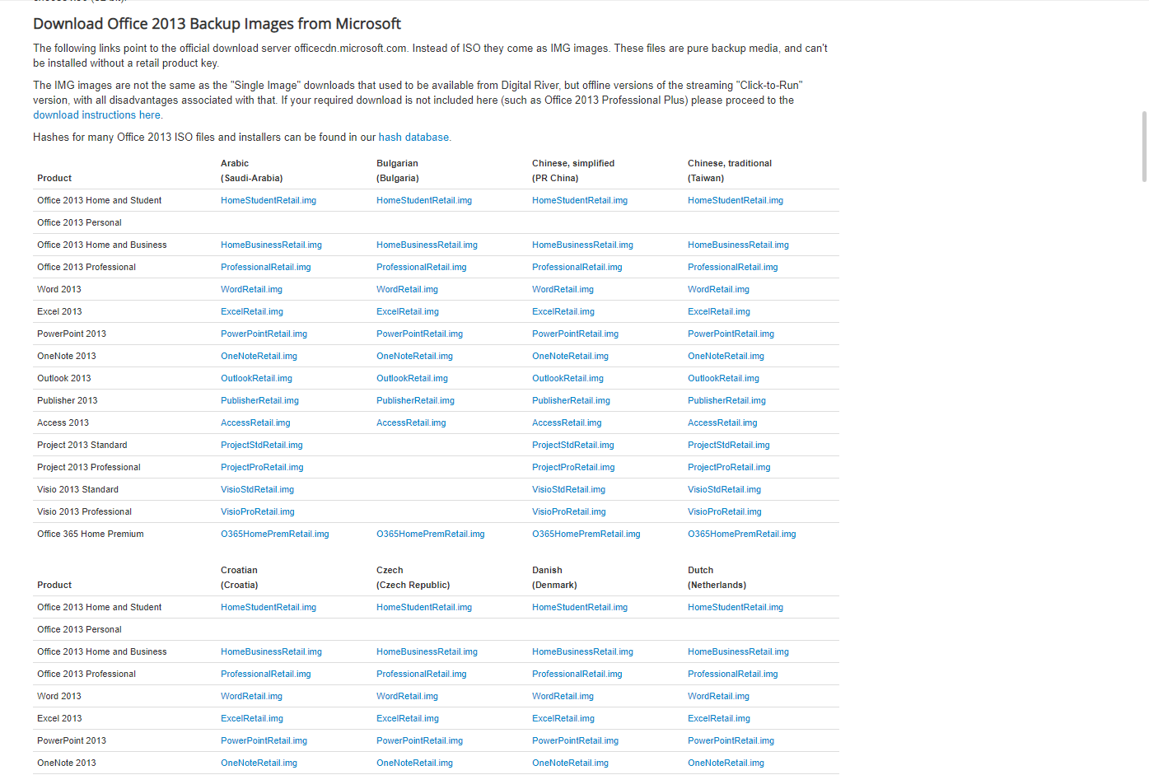Image resolution: width=1149 pixels, height=775 pixels.
Task: Download Bulgarian OneNoteRetail.img in first table
Action: pos(414,357)
